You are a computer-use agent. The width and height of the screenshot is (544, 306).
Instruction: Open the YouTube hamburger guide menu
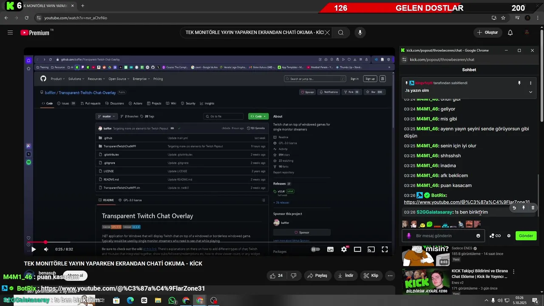pyautogui.click(x=10, y=32)
